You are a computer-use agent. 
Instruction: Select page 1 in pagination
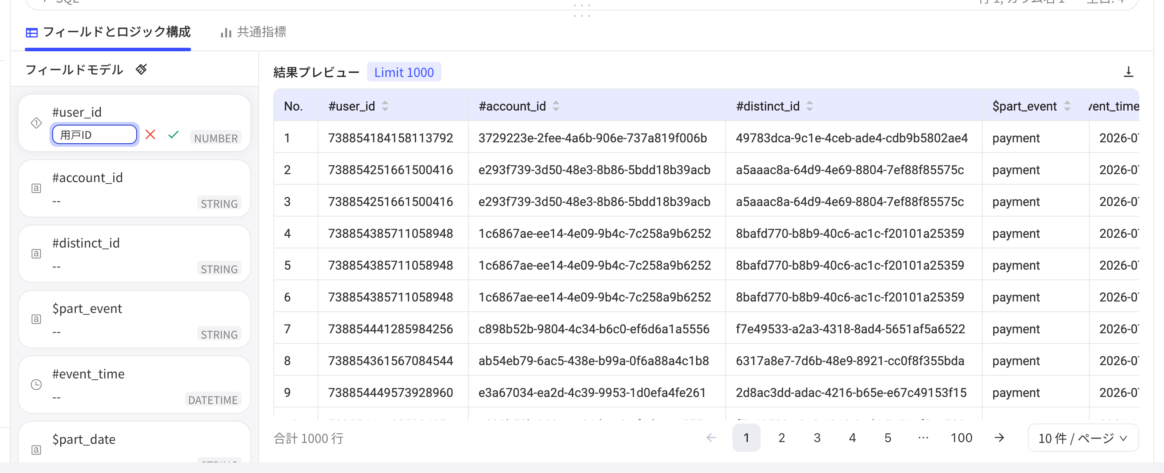click(746, 437)
